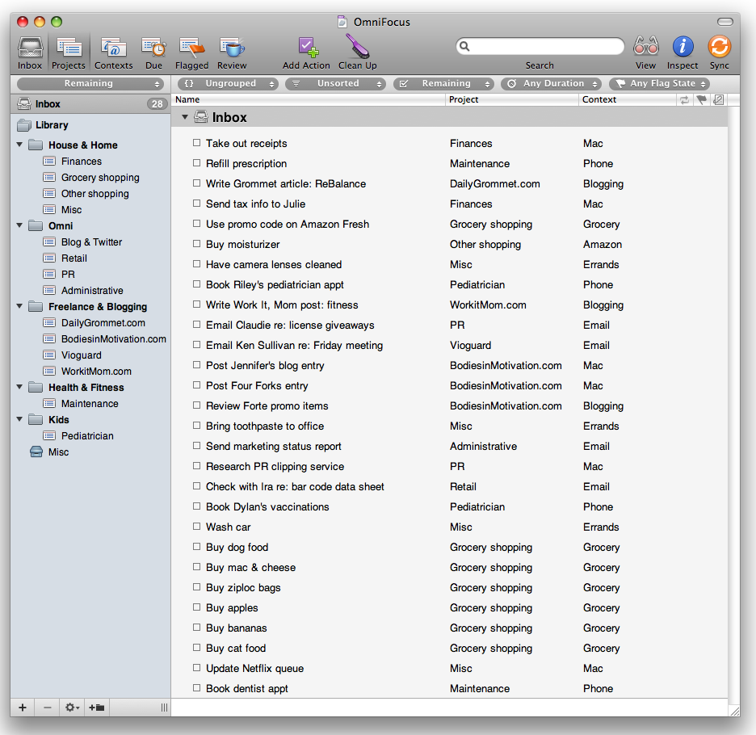Image resolution: width=756 pixels, height=735 pixels.
Task: Click the Write Grommet article: ReBalance row
Action: [449, 184]
